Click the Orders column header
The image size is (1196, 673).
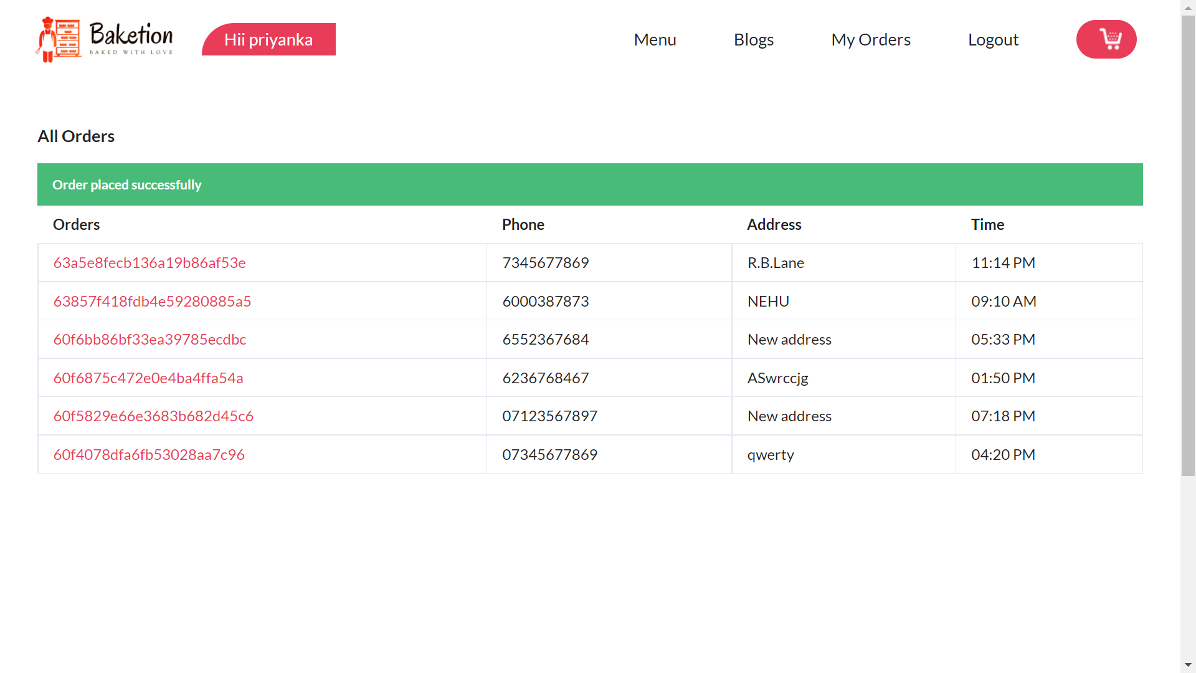[76, 224]
